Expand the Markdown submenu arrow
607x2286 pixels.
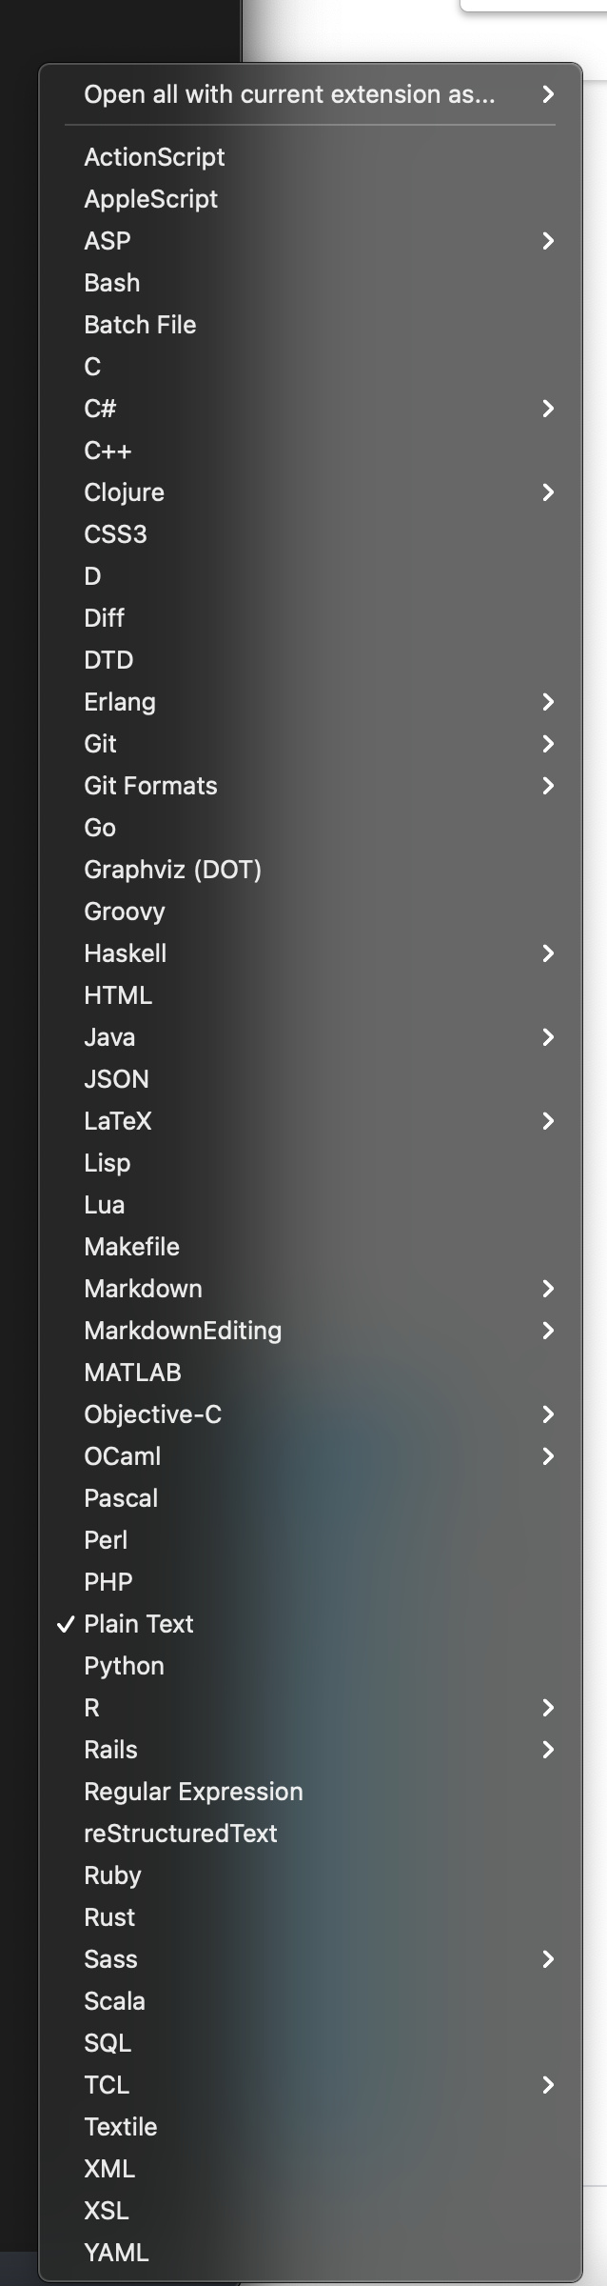coord(548,1289)
